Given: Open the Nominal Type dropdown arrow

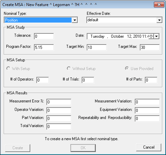Looking at the screenshot, I should coord(75,20).
